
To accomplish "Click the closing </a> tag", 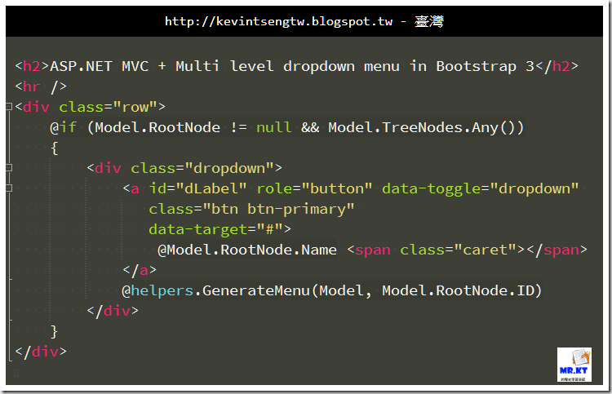I will [x=140, y=269].
